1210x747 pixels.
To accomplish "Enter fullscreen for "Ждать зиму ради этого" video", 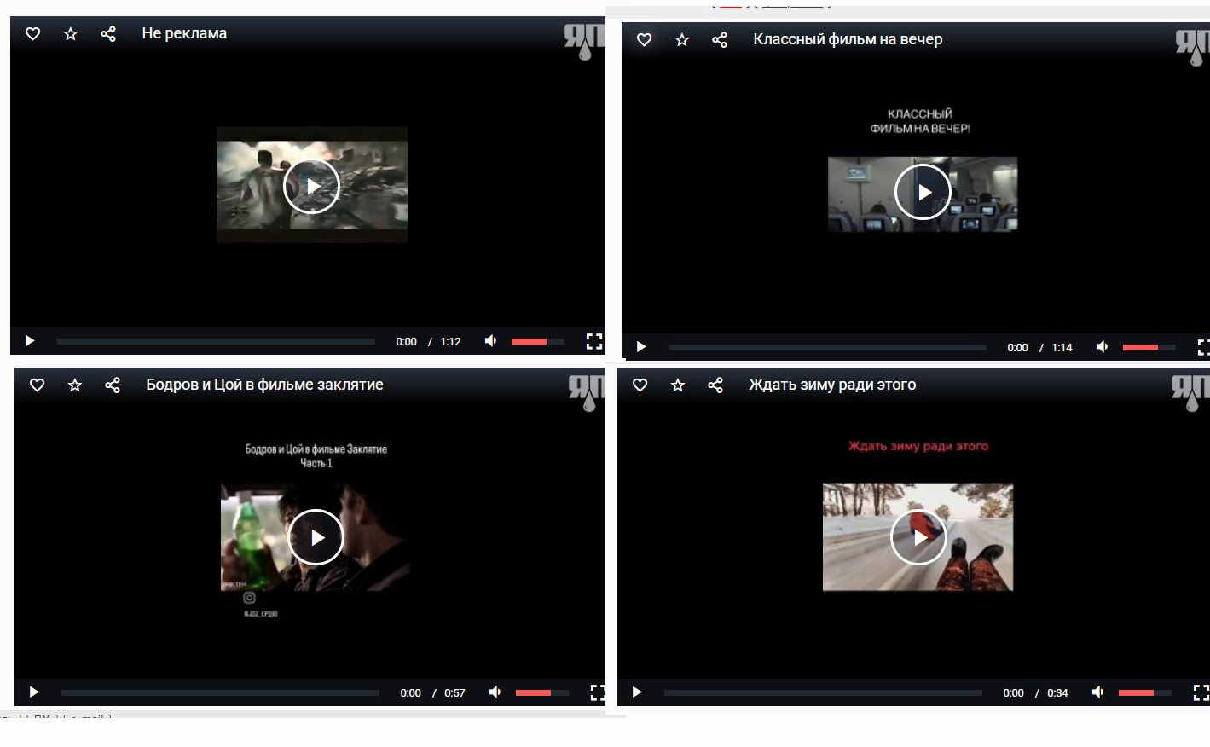I will pyautogui.click(x=1201, y=692).
